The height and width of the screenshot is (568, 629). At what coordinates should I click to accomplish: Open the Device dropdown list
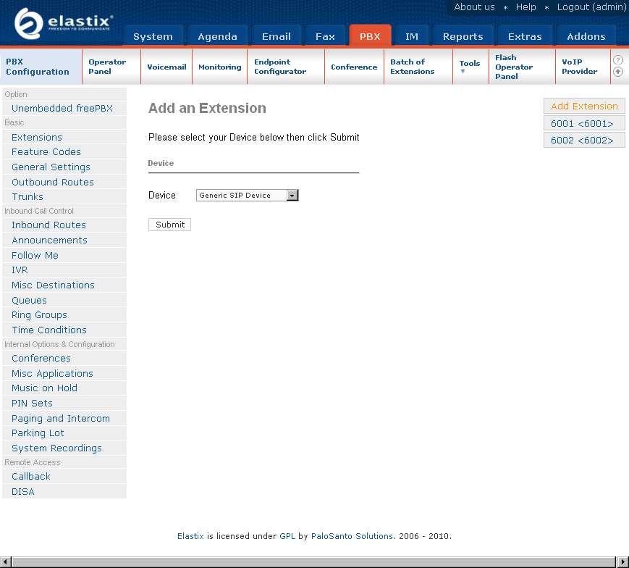[247, 196]
